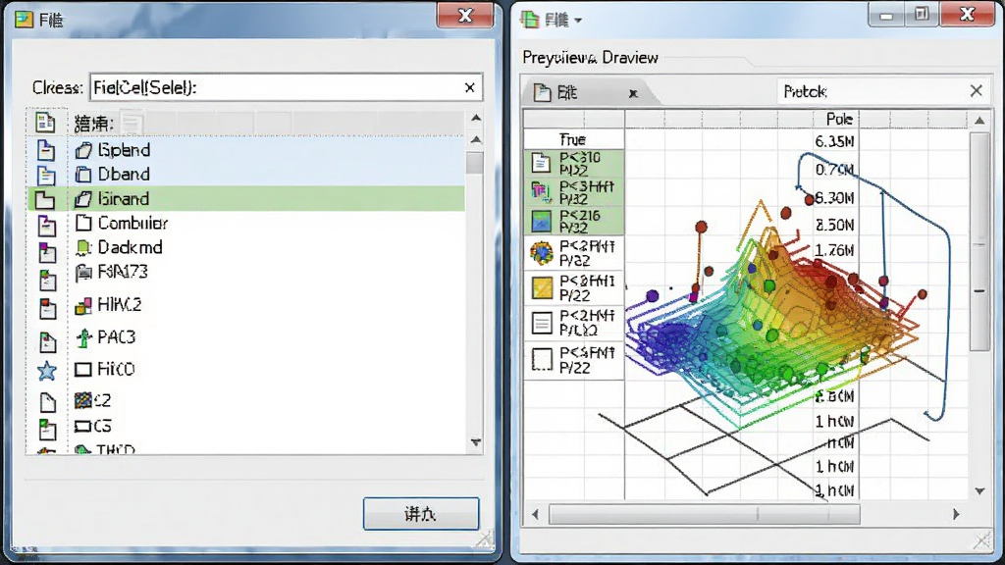1005x565 pixels.
Task: Click the list scrollbar up arrow
Action: pos(476,139)
